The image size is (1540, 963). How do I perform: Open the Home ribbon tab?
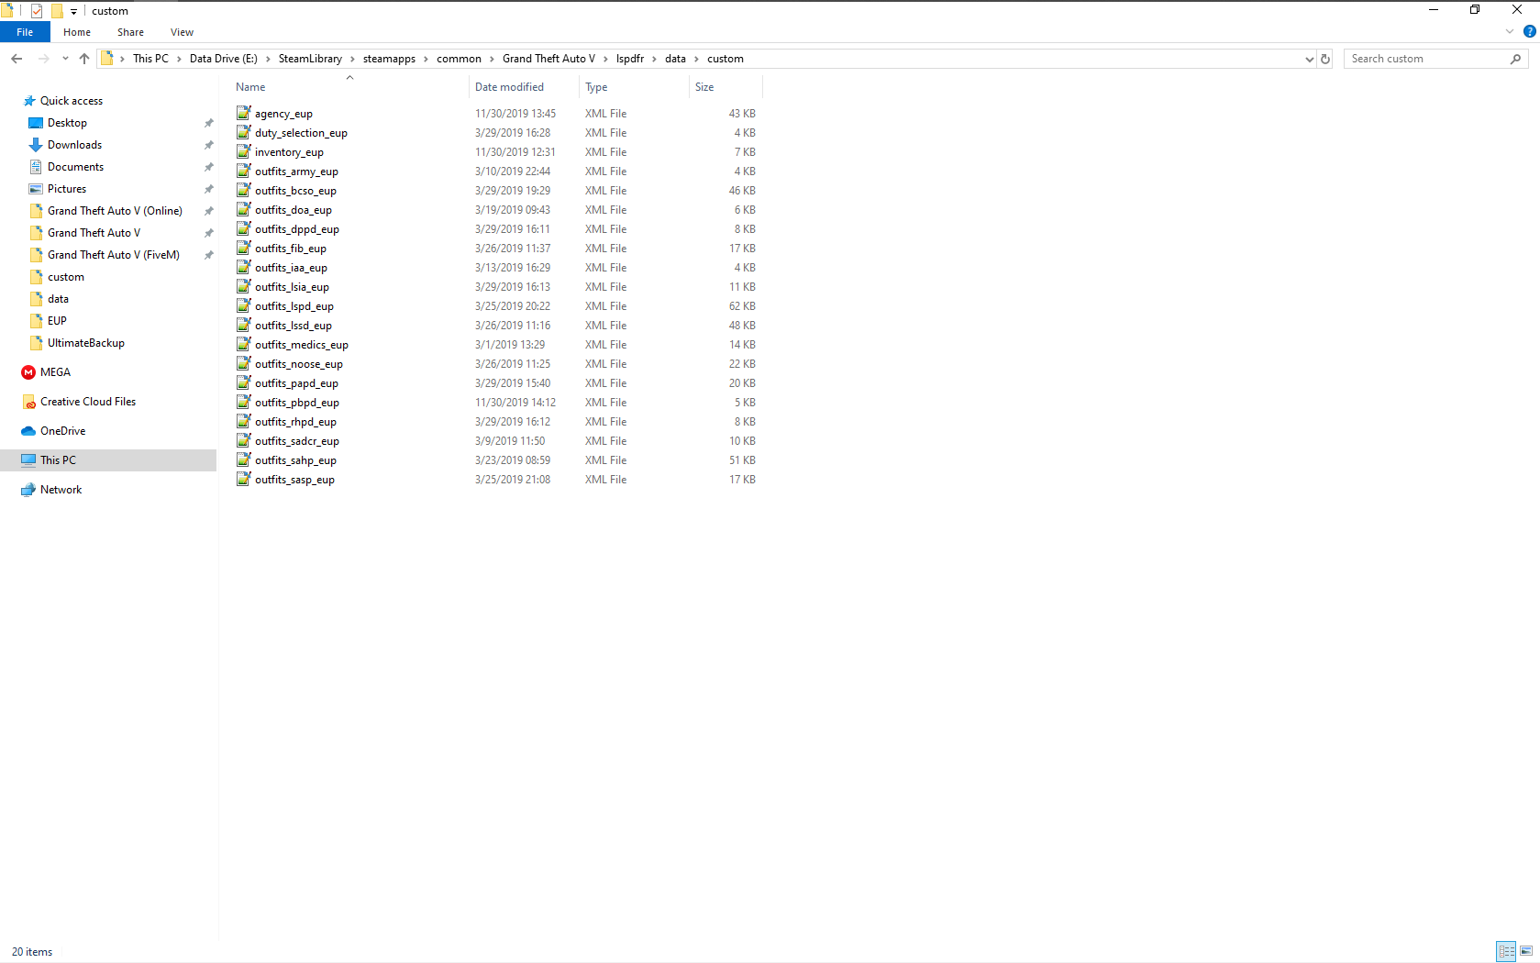tap(77, 32)
